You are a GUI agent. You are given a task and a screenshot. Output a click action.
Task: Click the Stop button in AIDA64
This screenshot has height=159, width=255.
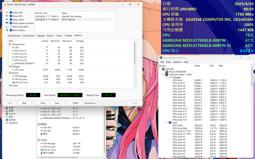pyautogui.click(x=24, y=103)
